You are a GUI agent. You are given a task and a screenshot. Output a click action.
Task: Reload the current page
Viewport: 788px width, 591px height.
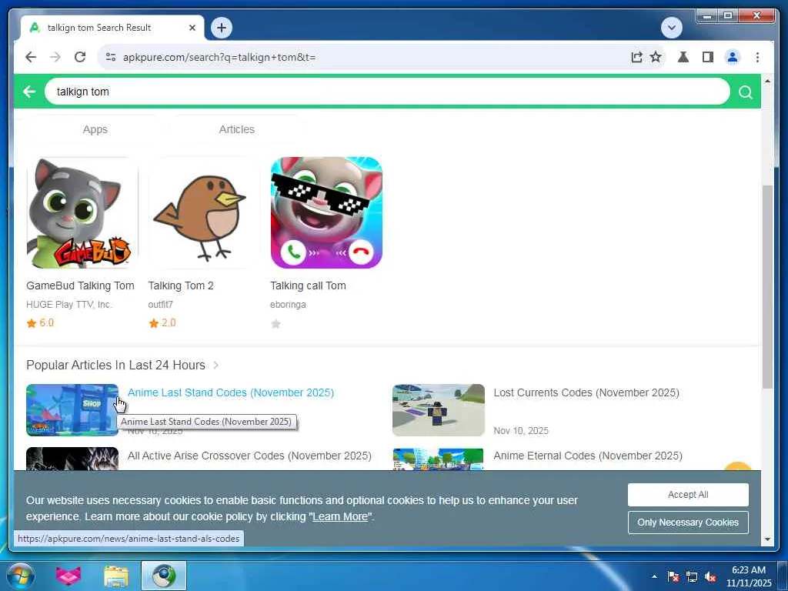click(80, 57)
